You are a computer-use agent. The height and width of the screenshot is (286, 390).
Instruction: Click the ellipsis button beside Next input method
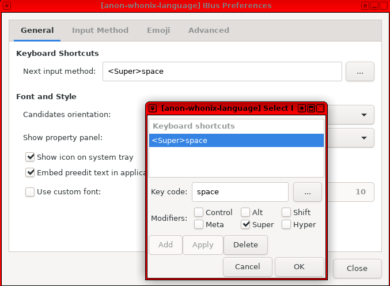pos(359,71)
